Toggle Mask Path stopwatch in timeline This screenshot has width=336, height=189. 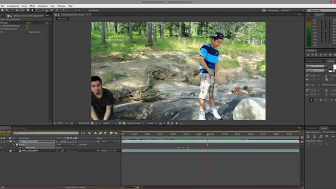[x=20, y=148]
